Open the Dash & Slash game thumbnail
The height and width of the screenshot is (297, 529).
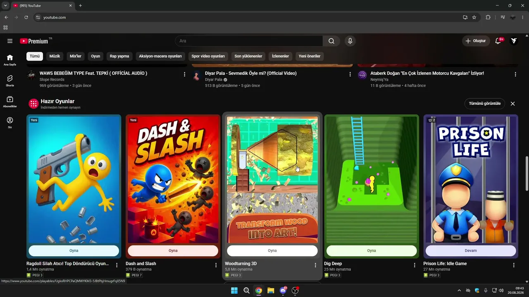[x=173, y=179]
